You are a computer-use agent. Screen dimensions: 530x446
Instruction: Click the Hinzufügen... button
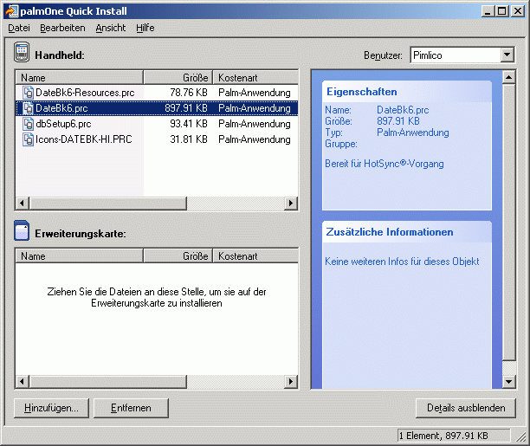tap(51, 408)
